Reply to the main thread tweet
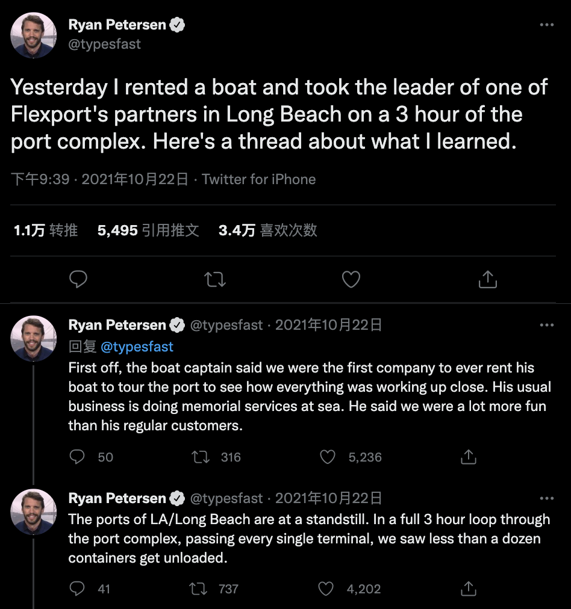 (x=78, y=279)
